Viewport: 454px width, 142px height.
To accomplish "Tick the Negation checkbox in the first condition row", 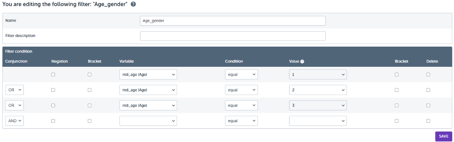I will (53, 74).
